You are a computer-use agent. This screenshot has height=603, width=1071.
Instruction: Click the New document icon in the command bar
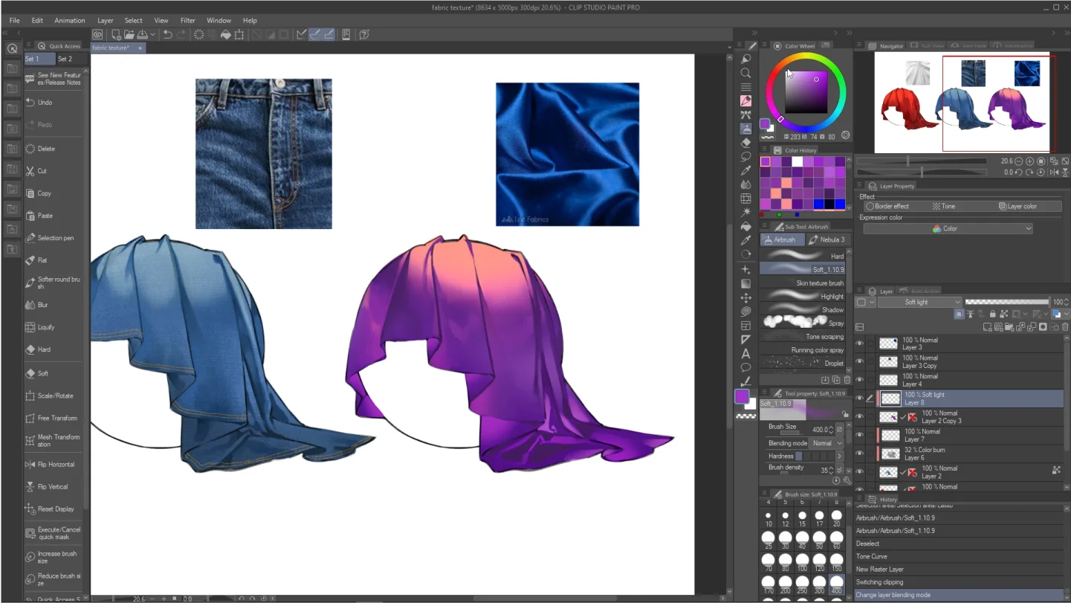point(117,34)
